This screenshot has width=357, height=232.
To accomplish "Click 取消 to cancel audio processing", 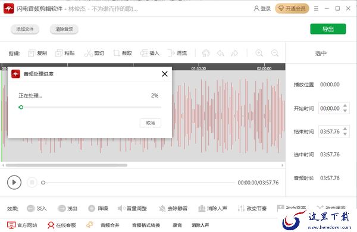I will (151, 123).
